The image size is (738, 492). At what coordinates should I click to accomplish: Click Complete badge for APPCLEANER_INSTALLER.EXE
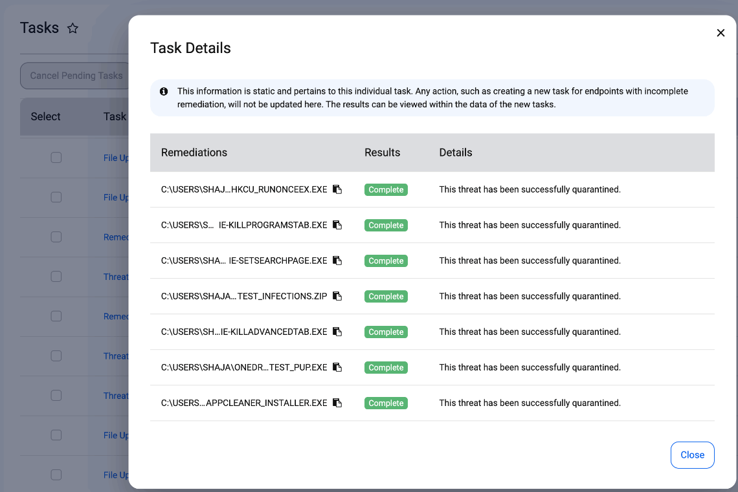coord(386,403)
